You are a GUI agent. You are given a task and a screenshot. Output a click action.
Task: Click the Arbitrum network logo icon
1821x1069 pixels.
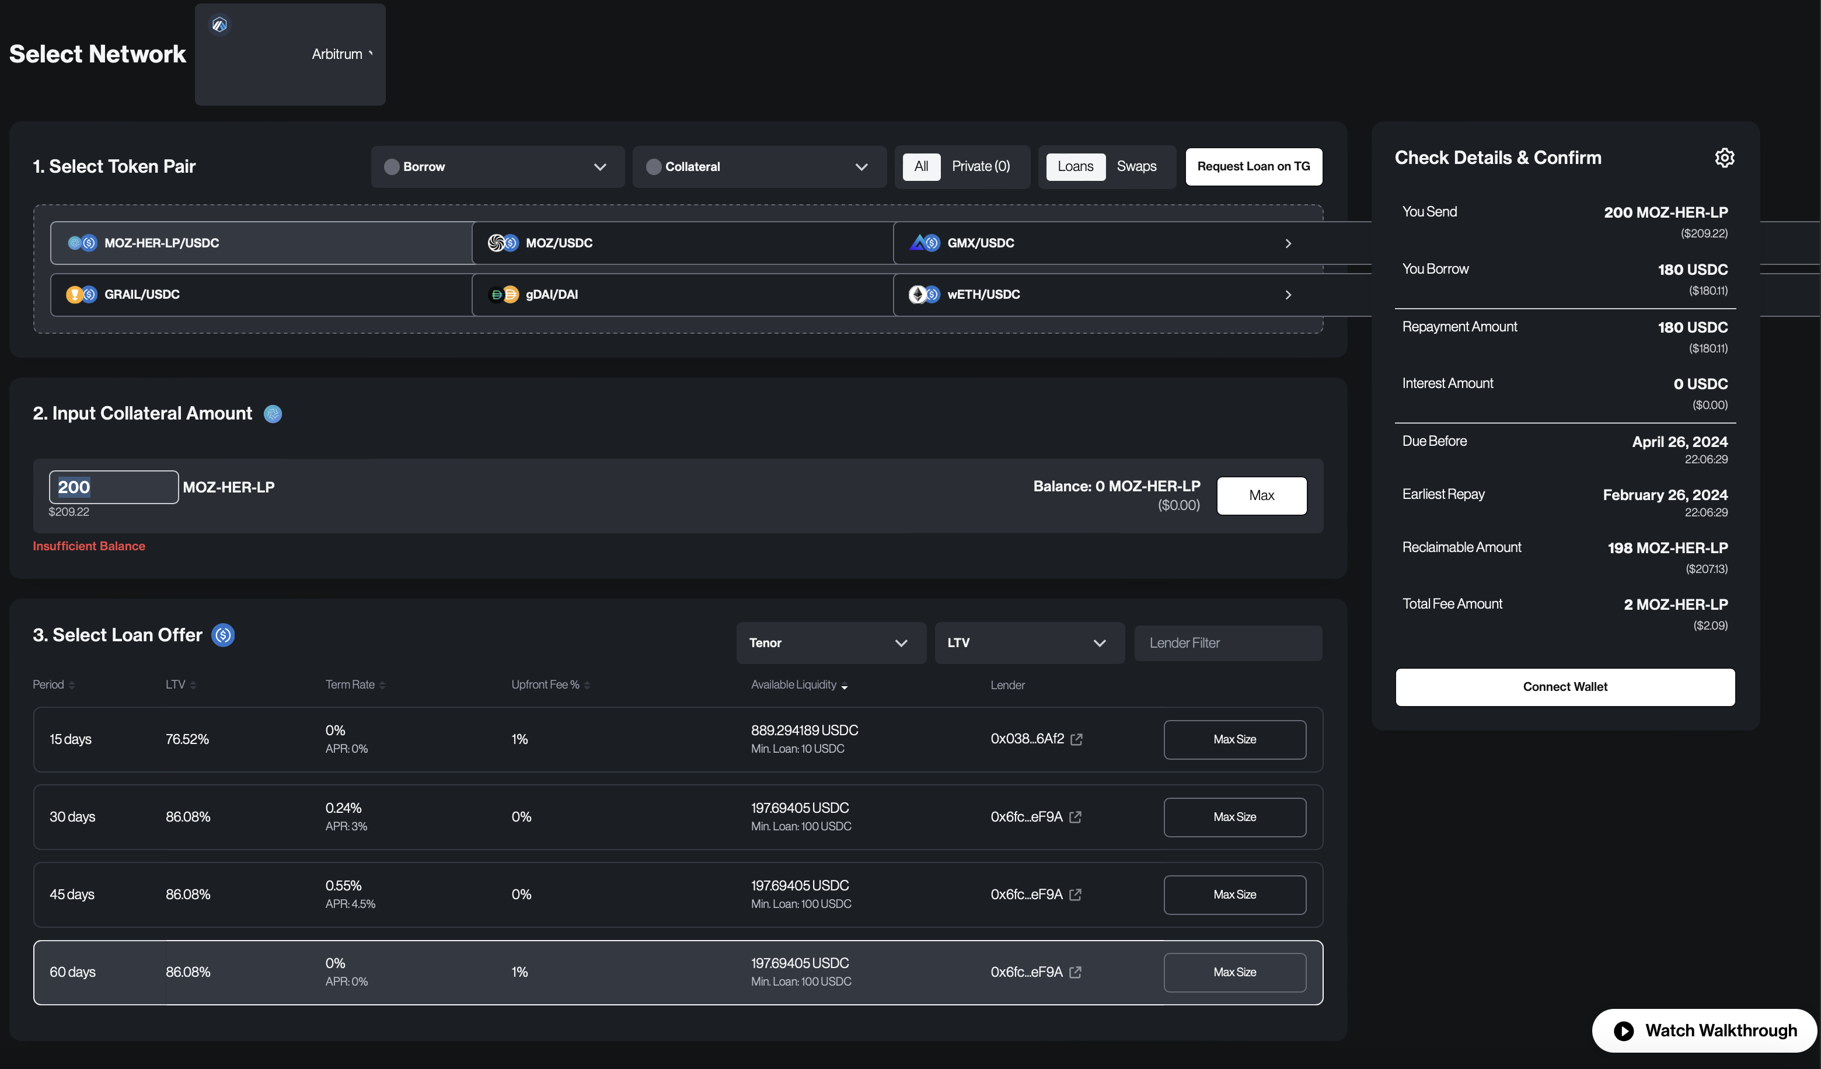(x=219, y=25)
